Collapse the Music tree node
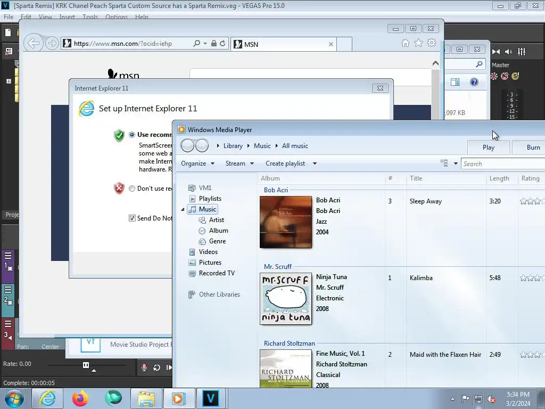The width and height of the screenshot is (545, 409). click(183, 209)
